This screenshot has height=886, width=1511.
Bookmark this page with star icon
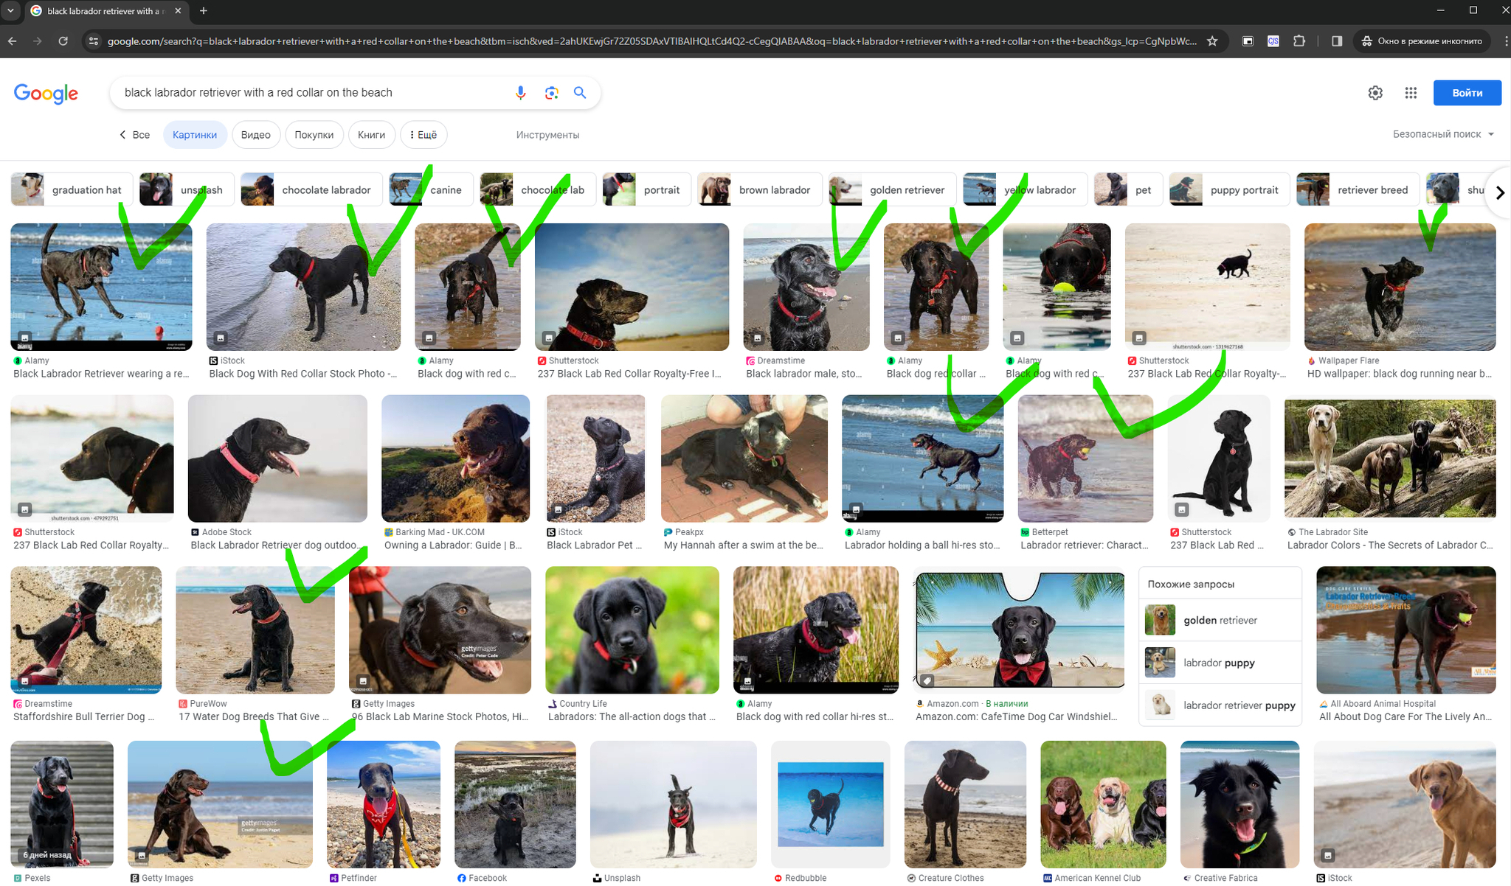1212,41
